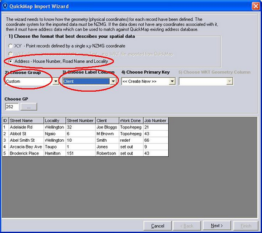The image size is (262, 233).
Task: Click the Street Number column header
Action: tap(80, 120)
